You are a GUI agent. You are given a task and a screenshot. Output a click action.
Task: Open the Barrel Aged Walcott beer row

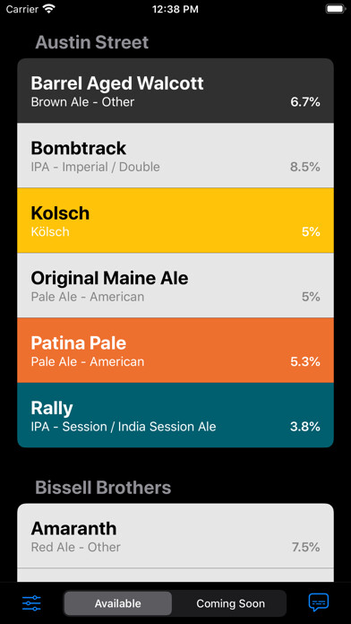tap(175, 91)
